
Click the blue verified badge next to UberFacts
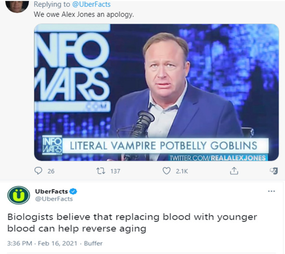[73, 191]
